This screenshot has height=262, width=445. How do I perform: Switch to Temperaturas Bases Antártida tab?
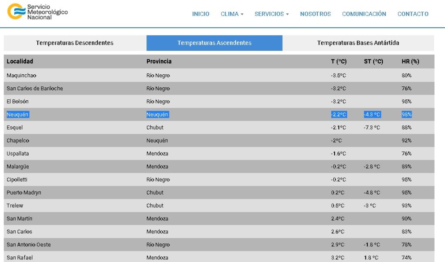tap(358, 43)
